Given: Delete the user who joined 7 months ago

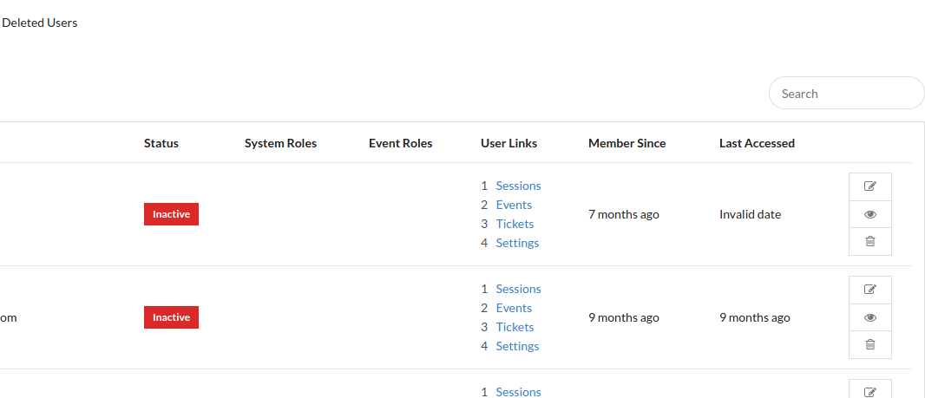Looking at the screenshot, I should coord(869,241).
